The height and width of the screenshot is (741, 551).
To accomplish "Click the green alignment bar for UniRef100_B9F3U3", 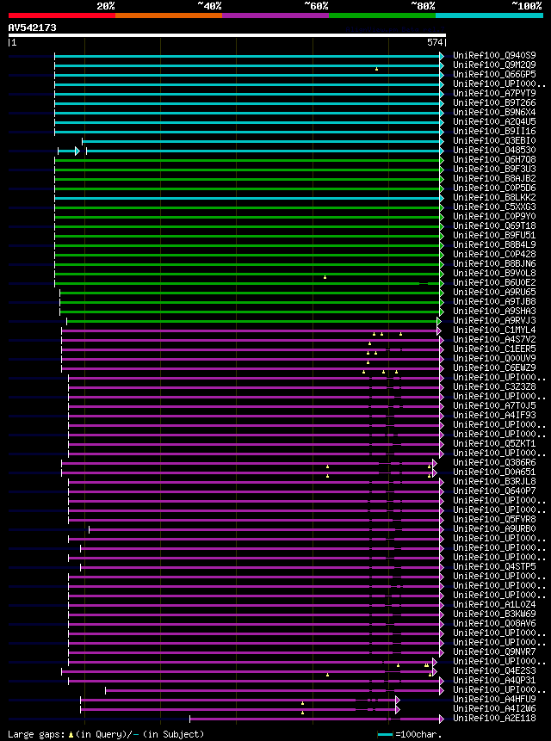I will click(249, 170).
